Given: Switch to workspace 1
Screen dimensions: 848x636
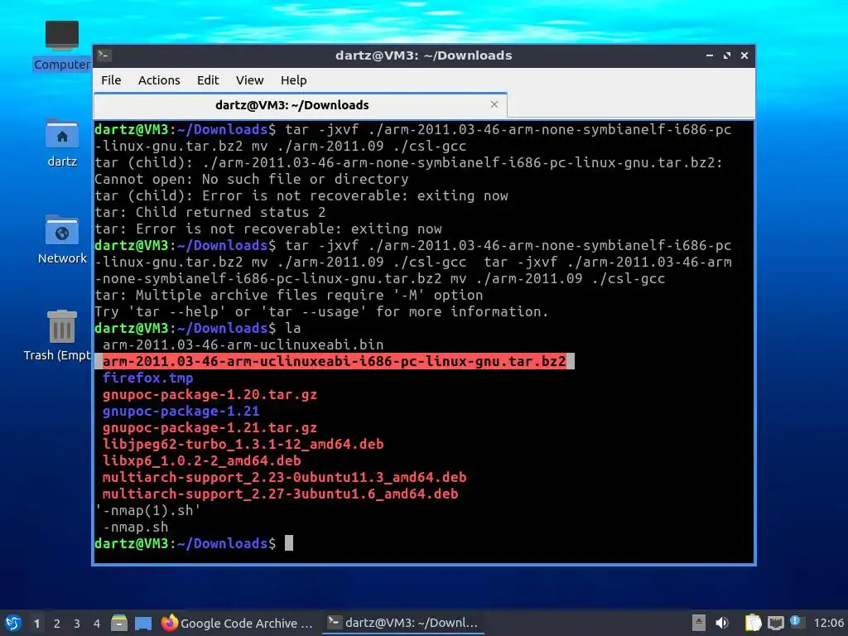Looking at the screenshot, I should (x=36, y=624).
